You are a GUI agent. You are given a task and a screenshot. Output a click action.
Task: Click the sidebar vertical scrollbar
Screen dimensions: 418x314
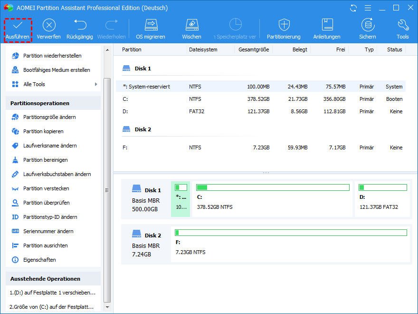click(107, 190)
